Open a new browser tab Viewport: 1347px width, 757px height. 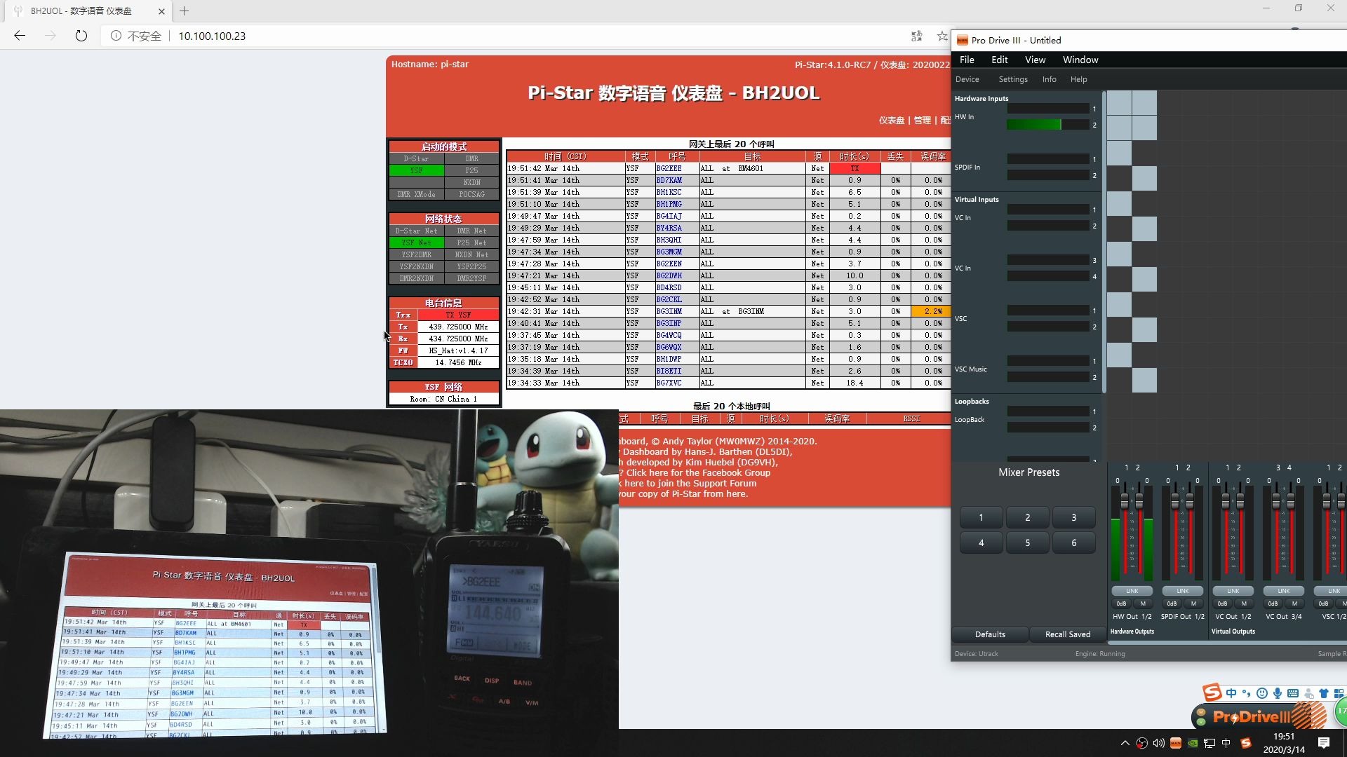point(184,11)
